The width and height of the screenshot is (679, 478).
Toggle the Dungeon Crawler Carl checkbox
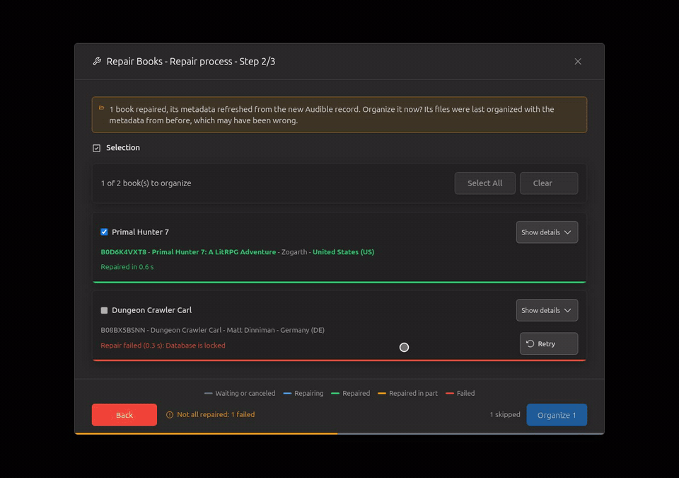(105, 310)
